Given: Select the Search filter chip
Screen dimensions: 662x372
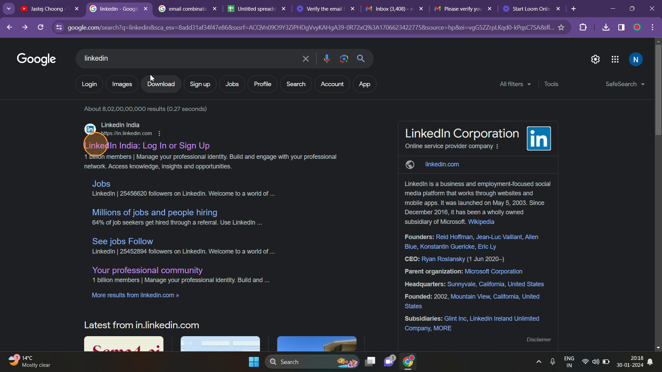Looking at the screenshot, I should click(296, 84).
